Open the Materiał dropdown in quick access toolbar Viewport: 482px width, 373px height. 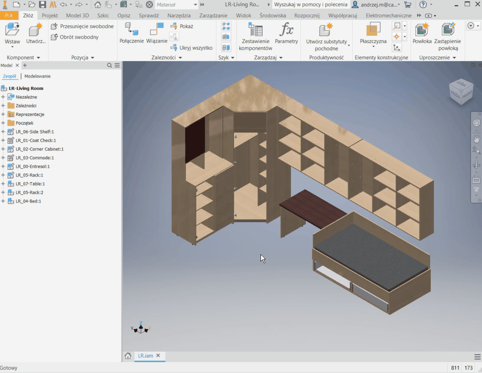click(195, 4)
